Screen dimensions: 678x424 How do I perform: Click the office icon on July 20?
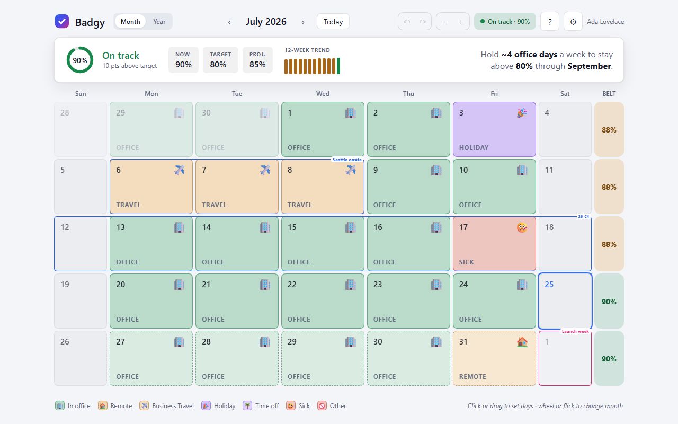click(179, 285)
